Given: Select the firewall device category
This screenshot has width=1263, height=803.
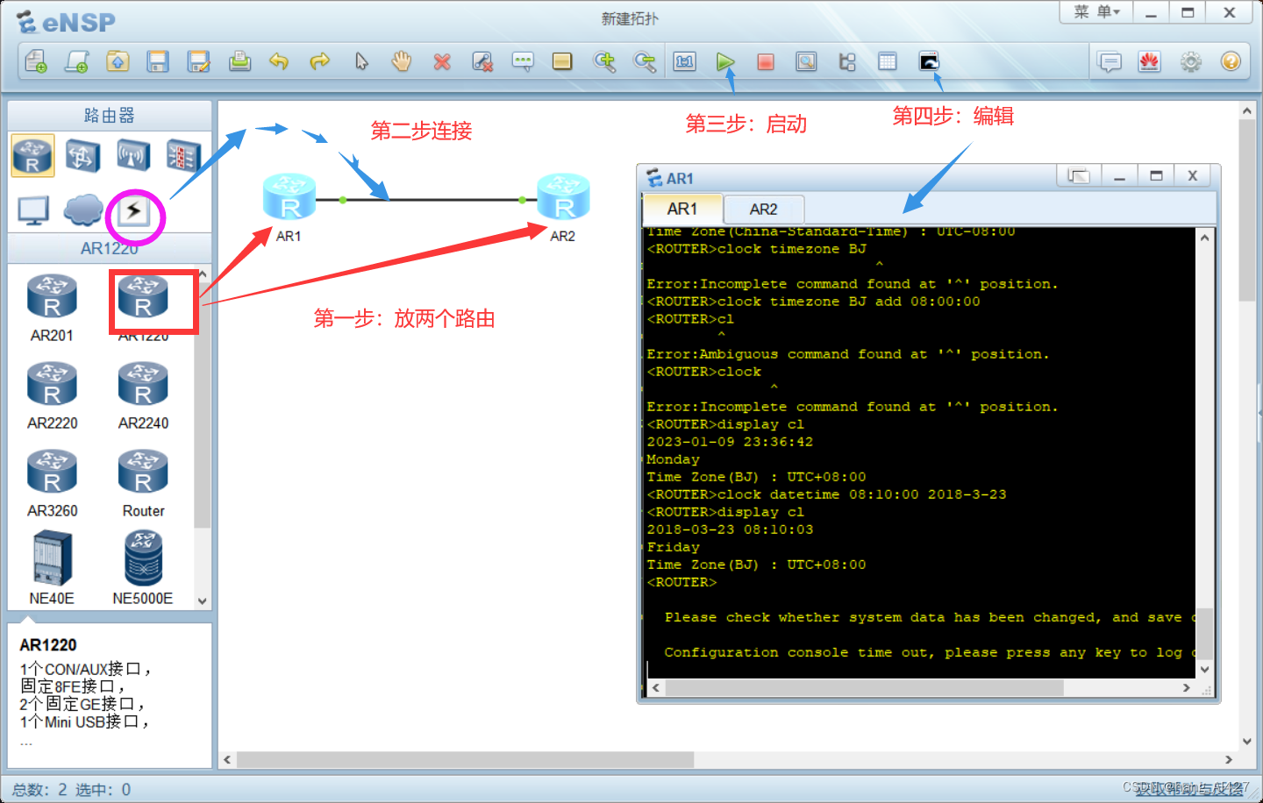Looking at the screenshot, I should click(x=183, y=155).
